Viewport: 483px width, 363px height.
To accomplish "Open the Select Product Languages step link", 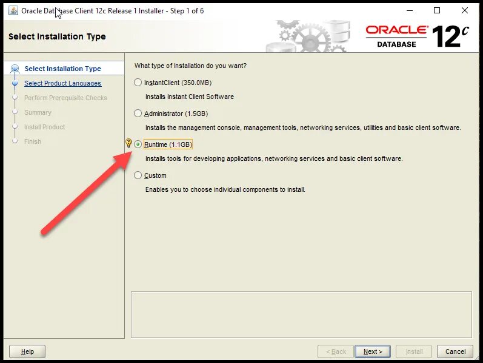I will [63, 83].
